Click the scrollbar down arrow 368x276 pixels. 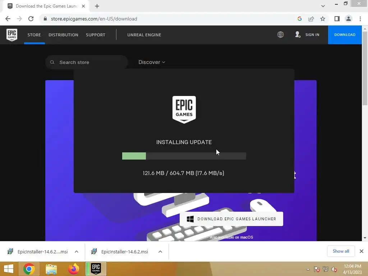[365, 238]
